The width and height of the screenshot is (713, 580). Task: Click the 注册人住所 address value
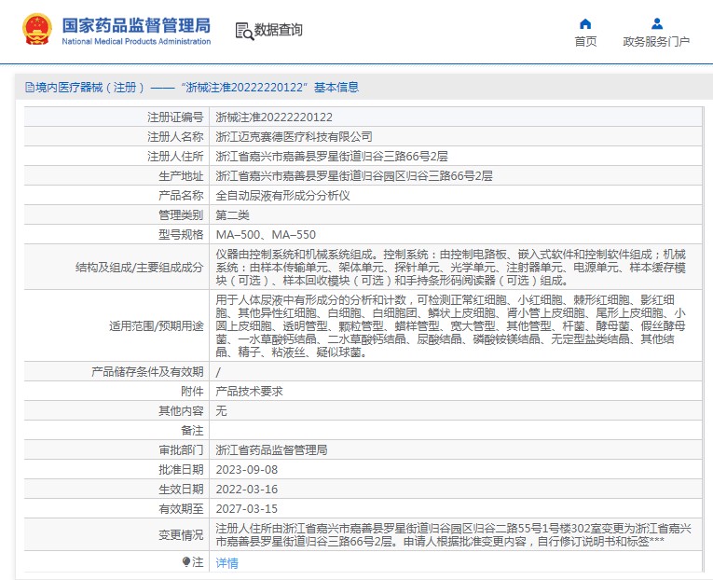[x=332, y=157]
